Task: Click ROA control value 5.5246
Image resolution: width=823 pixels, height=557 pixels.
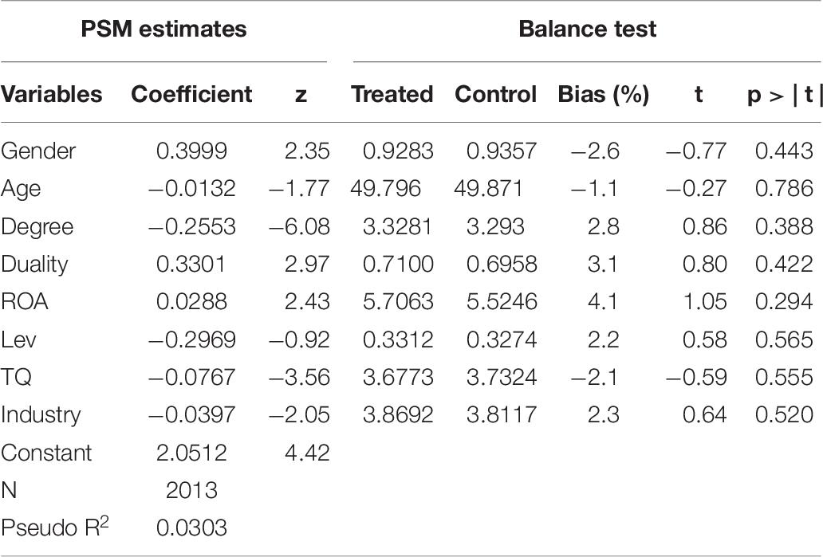Action: 502,301
